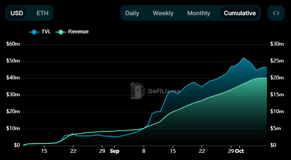This screenshot has height=160, width=291.
Task: Open the embed code button
Action: click(276, 13)
